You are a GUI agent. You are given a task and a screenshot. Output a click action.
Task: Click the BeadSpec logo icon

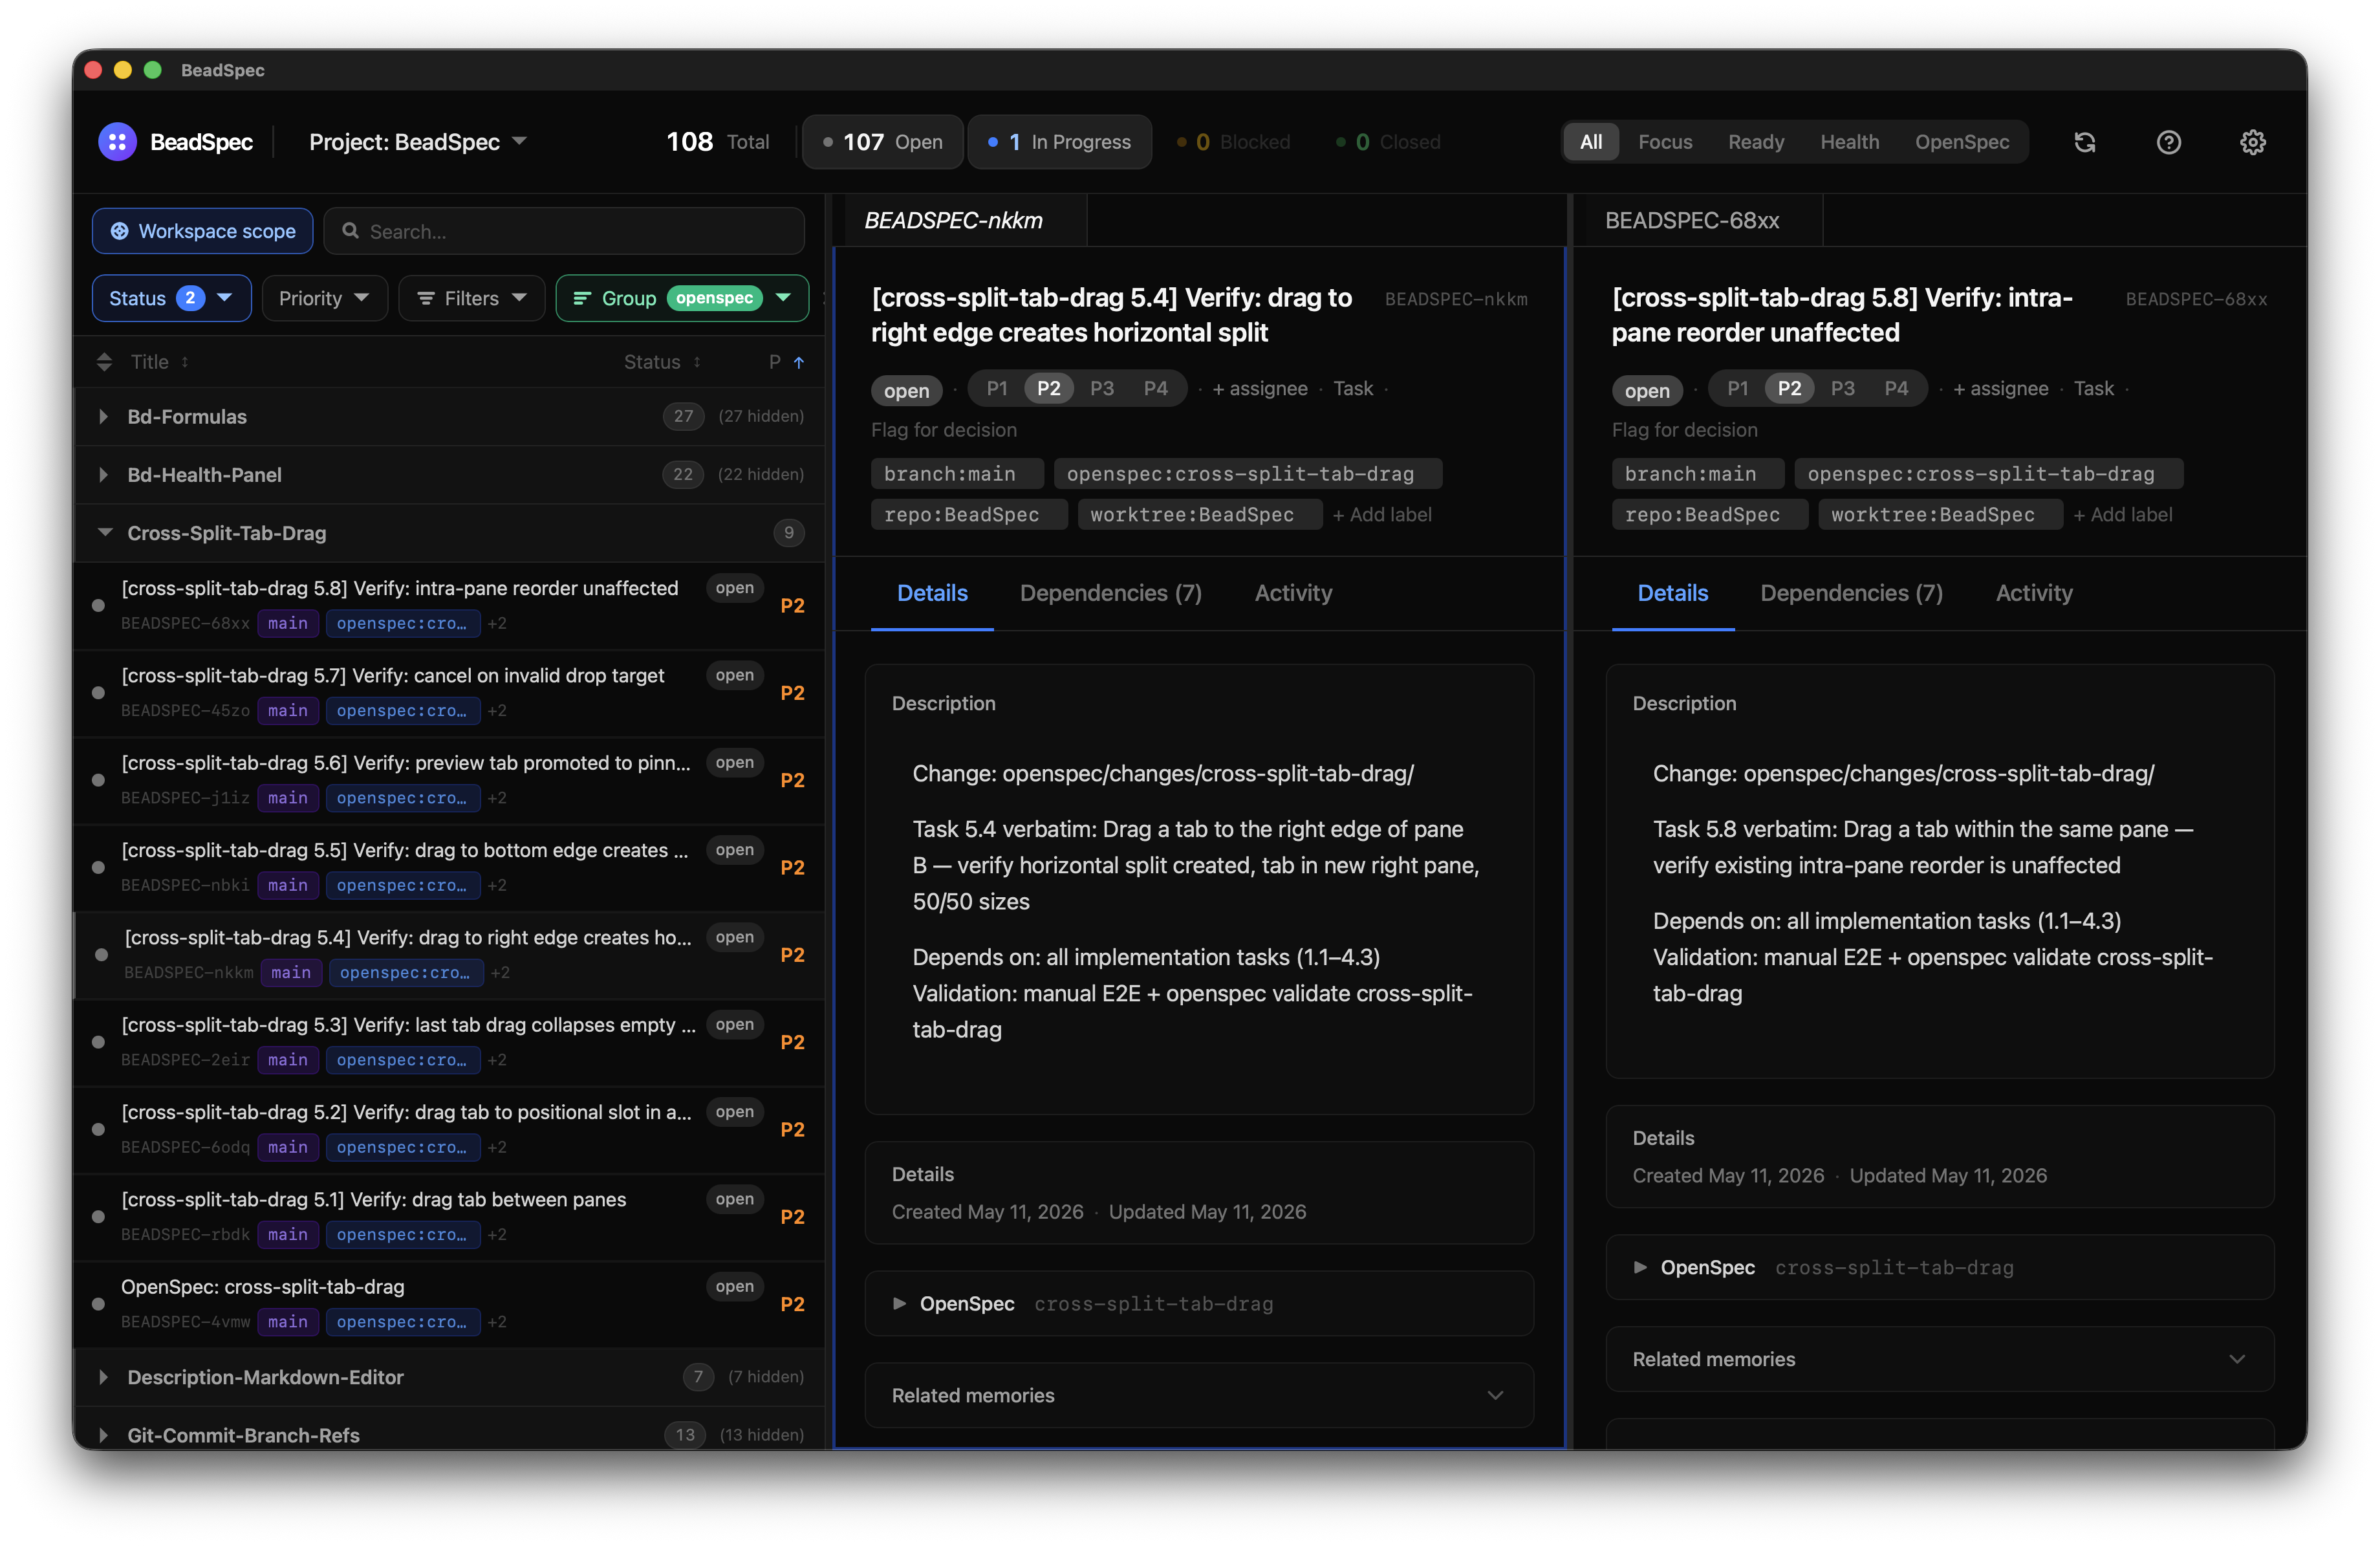pos(117,142)
